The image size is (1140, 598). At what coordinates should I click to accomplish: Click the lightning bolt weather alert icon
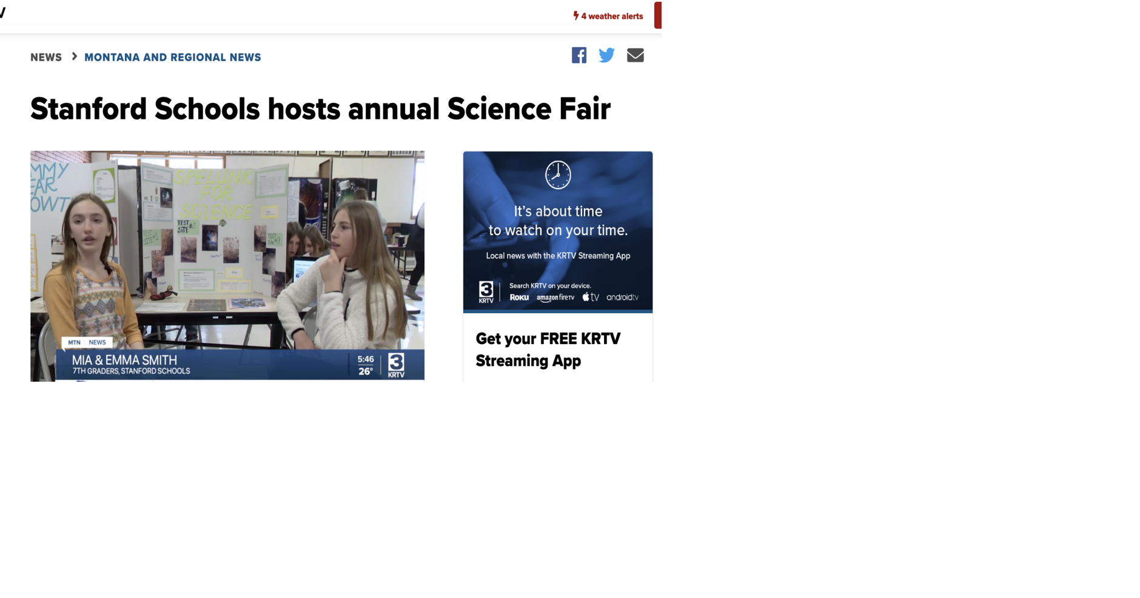(576, 16)
